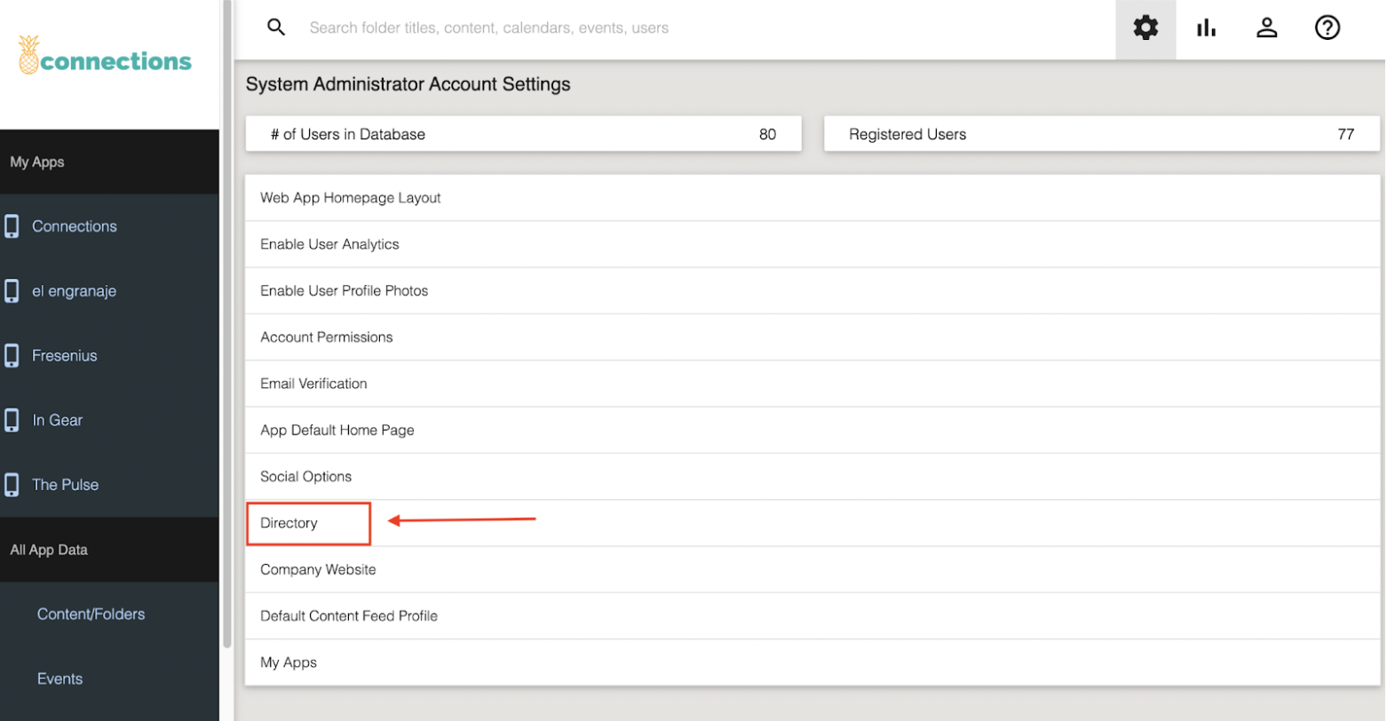Screen dimensions: 1387x721
Task: Open the analytics bar chart icon
Action: [x=1206, y=28]
